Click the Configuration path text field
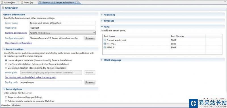 pyautogui.click(x=56, y=38)
